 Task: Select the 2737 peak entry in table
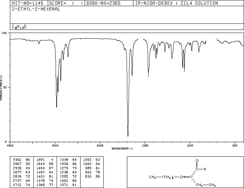[x=21, y=181]
